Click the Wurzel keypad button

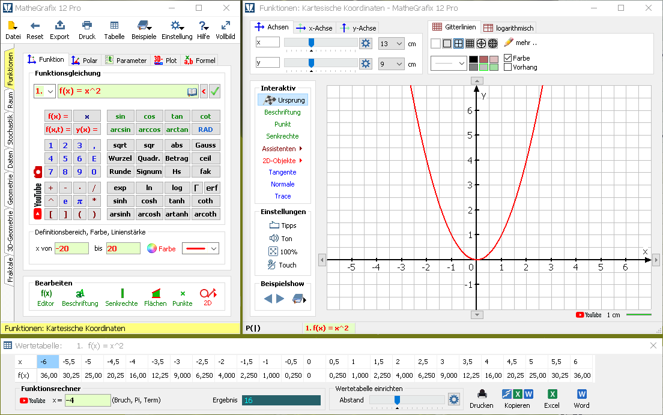click(x=121, y=158)
